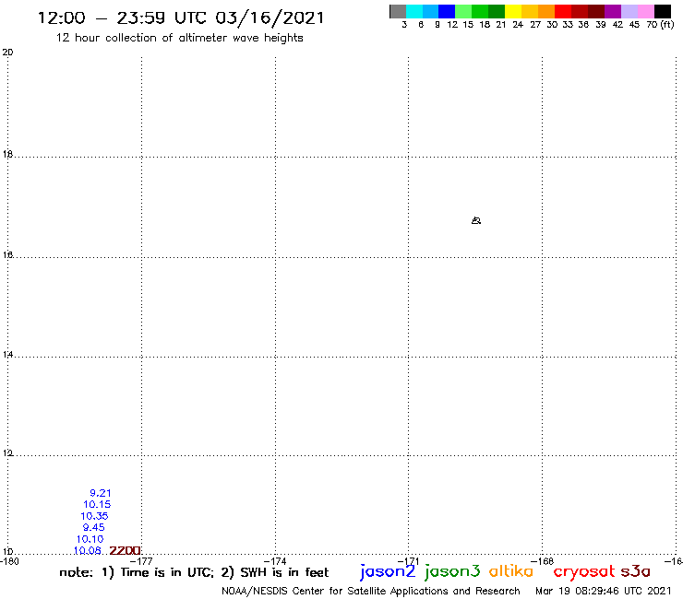683x599 pixels.
Task: Select the pink swatch in the color scale
Action: pyautogui.click(x=645, y=11)
